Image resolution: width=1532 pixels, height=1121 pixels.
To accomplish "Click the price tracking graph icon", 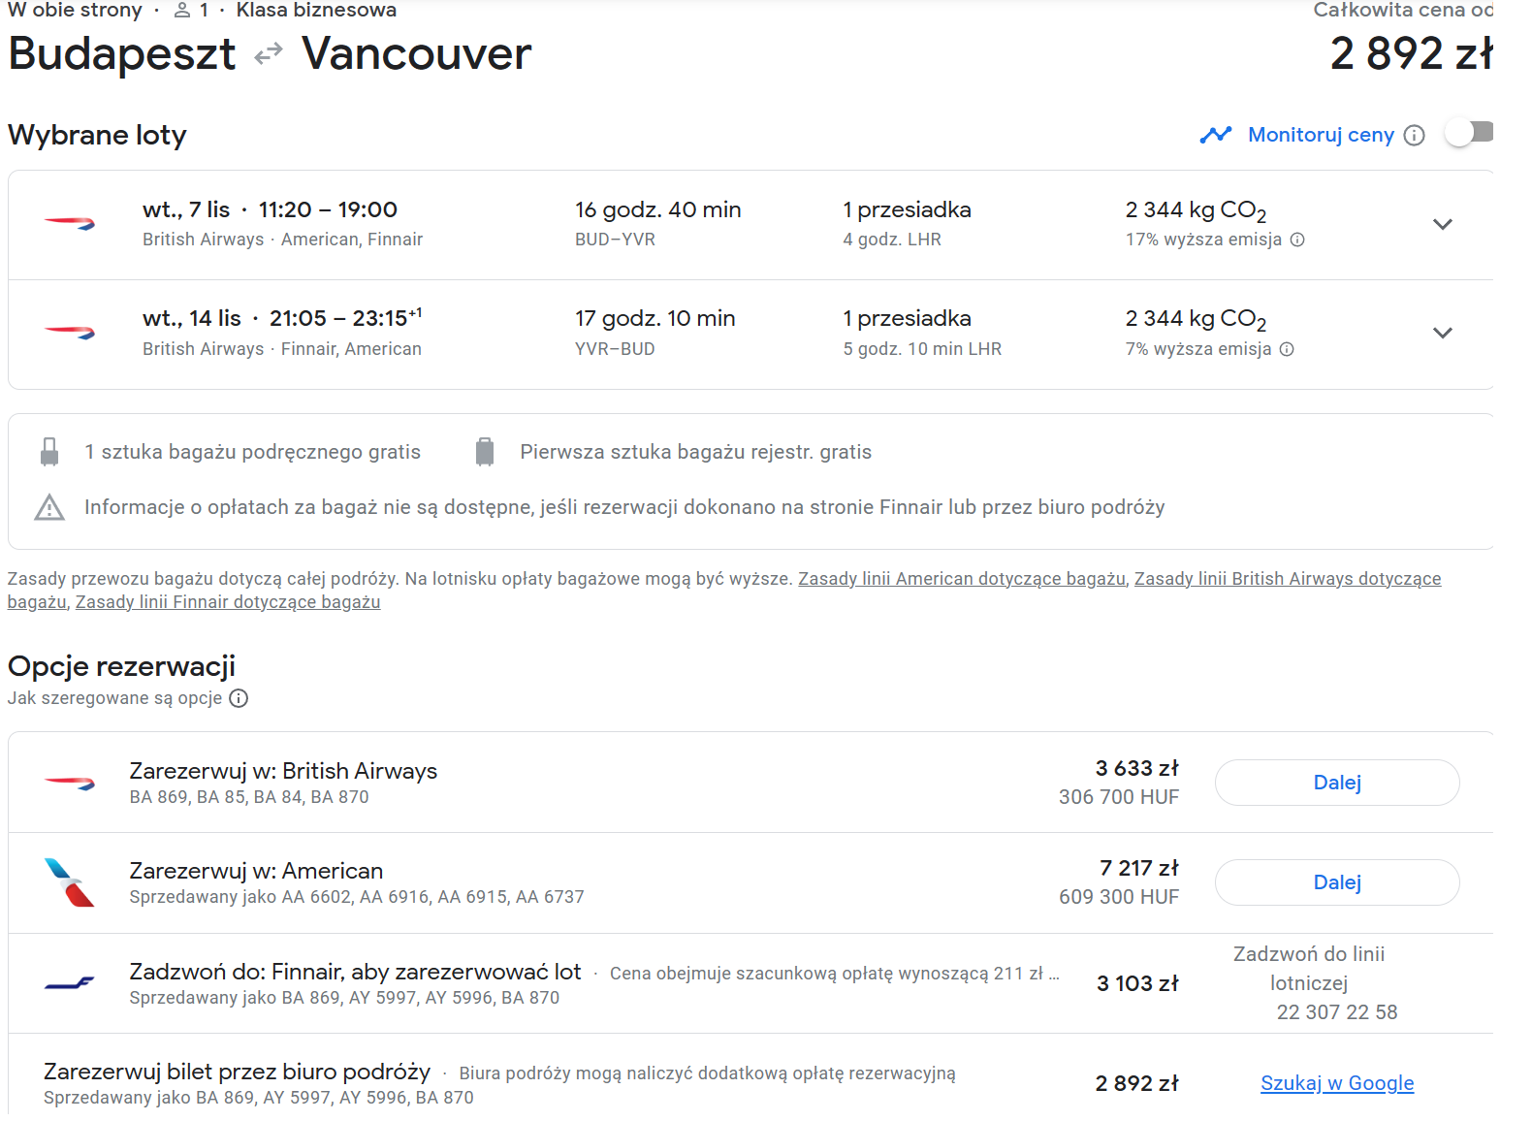I will tap(1215, 135).
